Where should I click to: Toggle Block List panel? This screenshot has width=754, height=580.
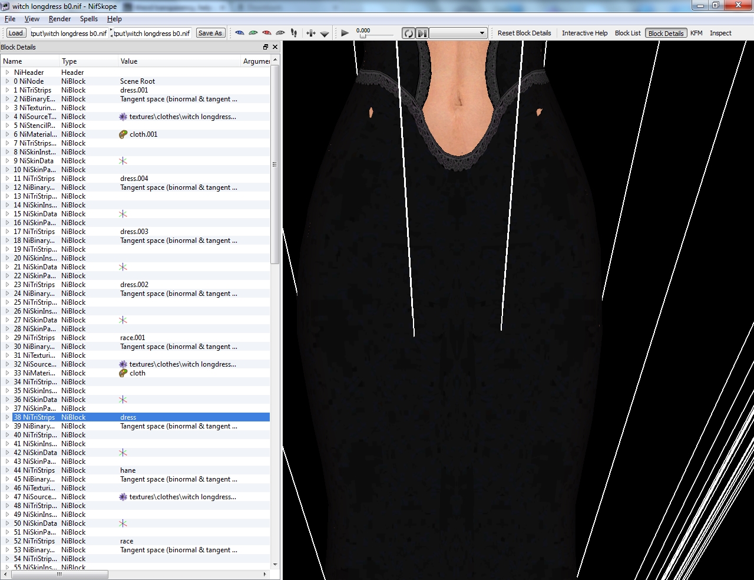click(627, 33)
